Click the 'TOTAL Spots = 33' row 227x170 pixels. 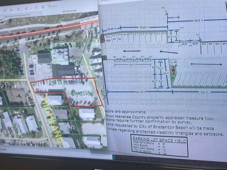point(150,152)
